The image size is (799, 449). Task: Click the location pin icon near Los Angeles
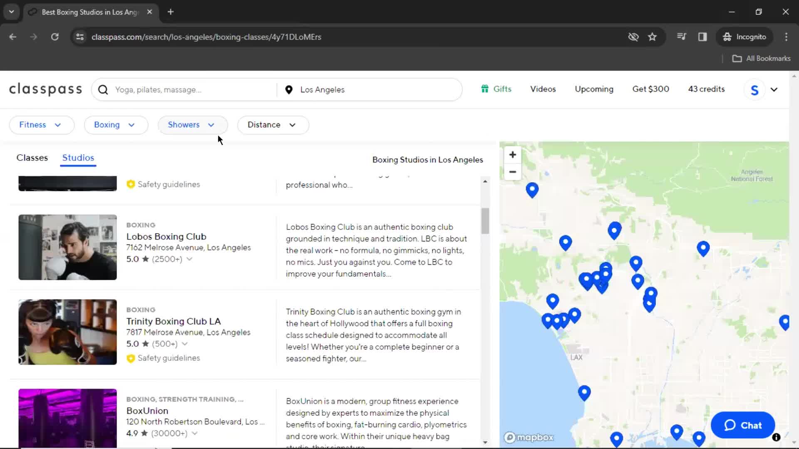tap(289, 89)
